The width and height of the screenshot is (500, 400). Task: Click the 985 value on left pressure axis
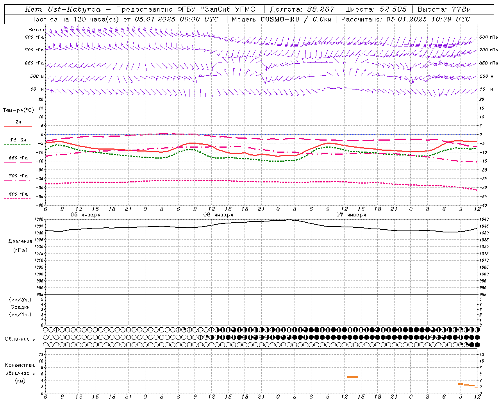pos(40,295)
